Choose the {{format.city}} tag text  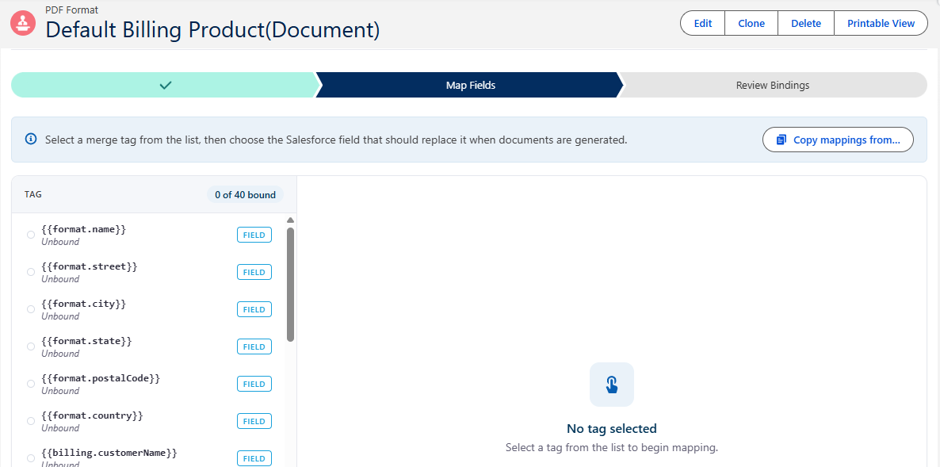(83, 304)
